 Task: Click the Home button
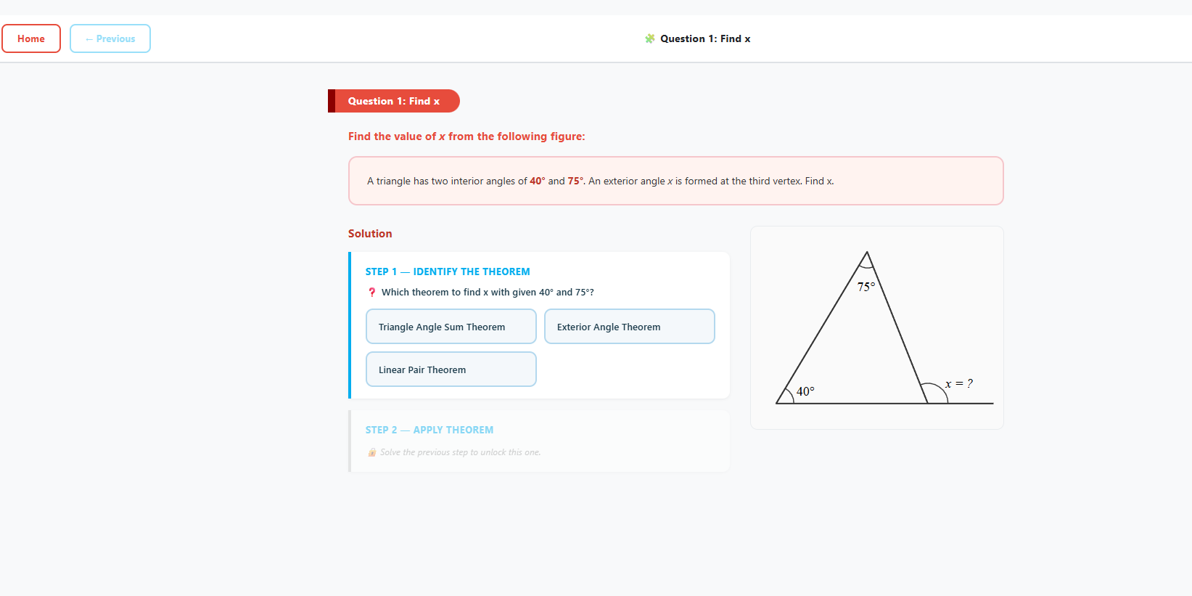[x=31, y=38]
